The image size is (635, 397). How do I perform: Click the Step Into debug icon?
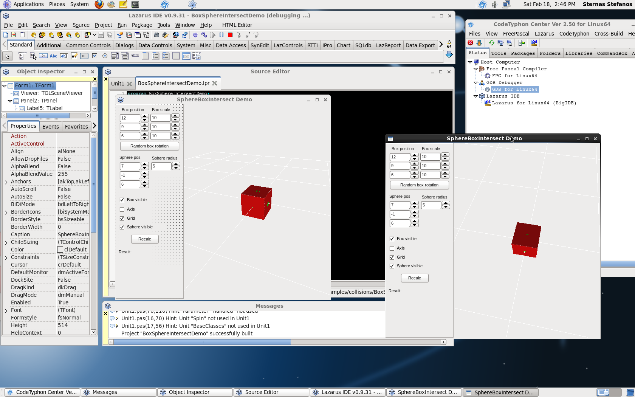[239, 35]
